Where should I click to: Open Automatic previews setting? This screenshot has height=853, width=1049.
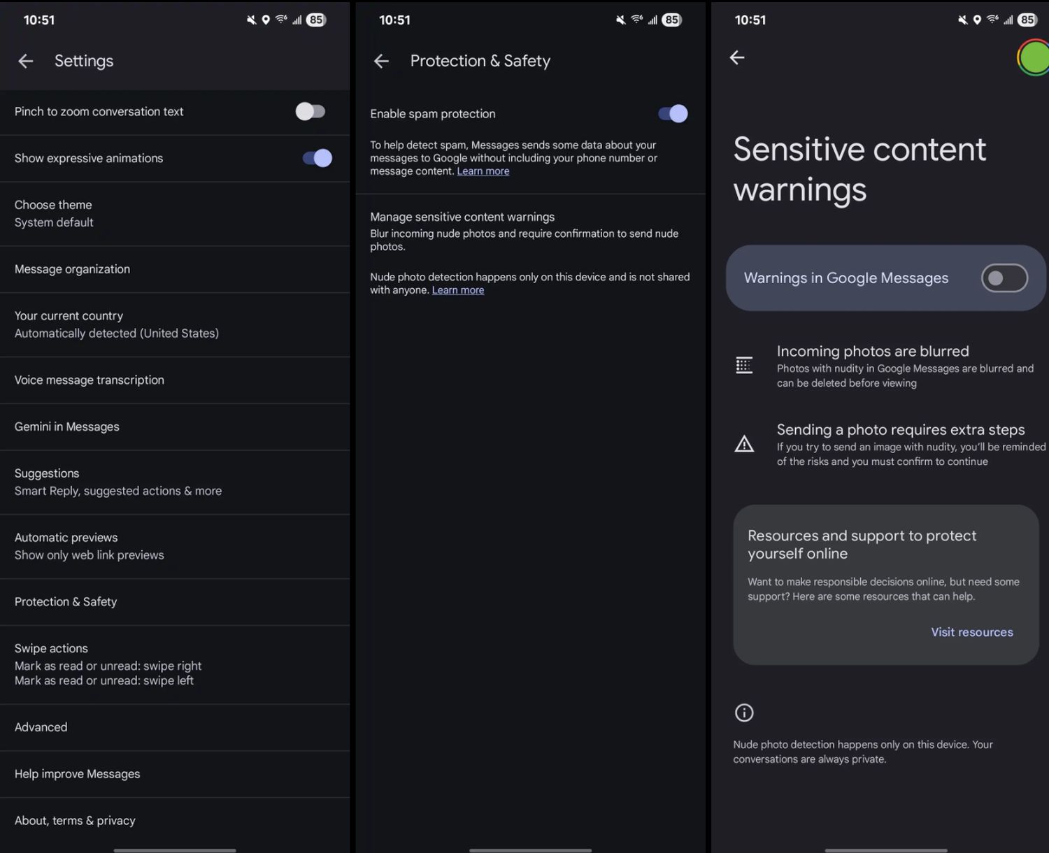[175, 547]
